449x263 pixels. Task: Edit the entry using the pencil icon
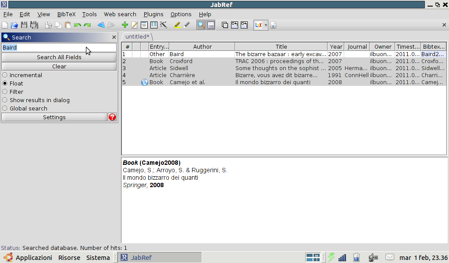tap(134, 25)
